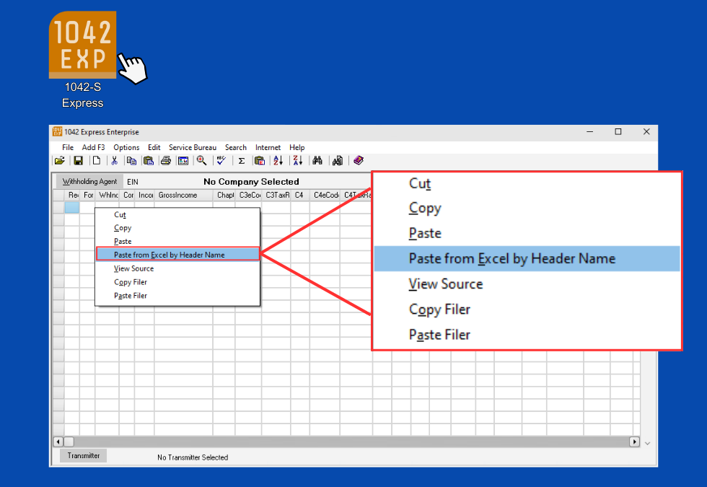Image resolution: width=707 pixels, height=487 pixels.
Task: Click the Sigma sum toolbar icon
Action: (242, 161)
